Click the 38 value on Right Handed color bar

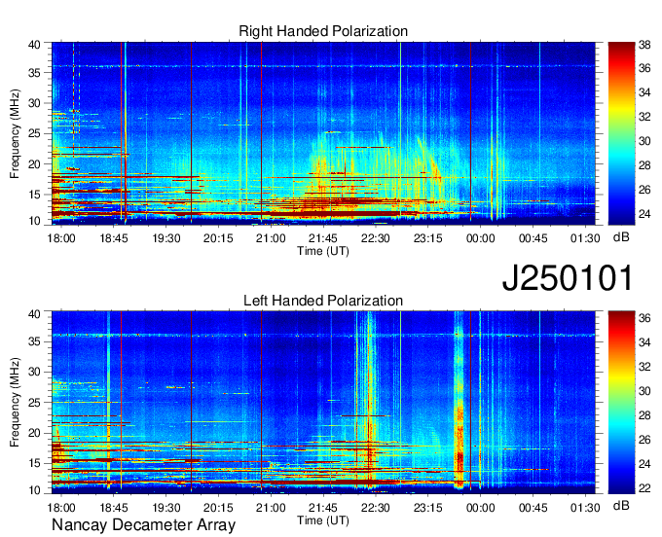tap(644, 45)
